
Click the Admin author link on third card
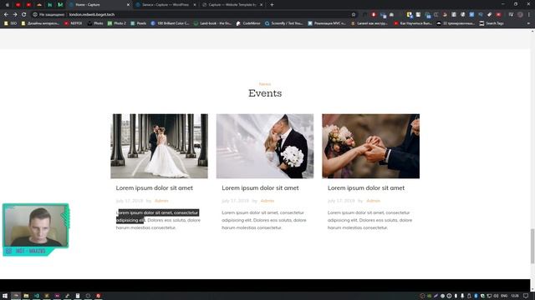[373, 201]
